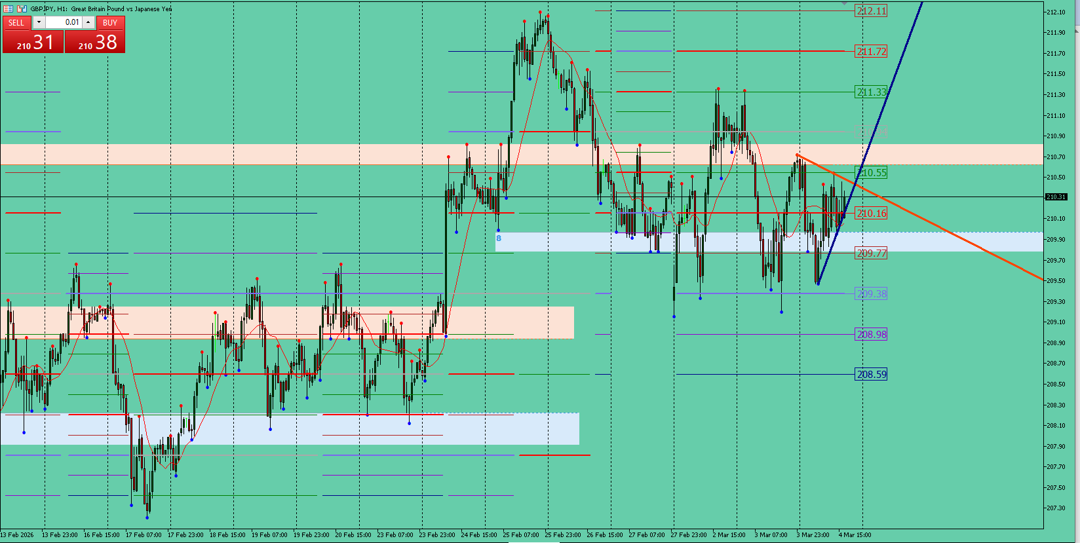Viewport: 1080px width, 543px height.
Task: Click the 2 Mar 15:00 time label
Action: [730, 534]
